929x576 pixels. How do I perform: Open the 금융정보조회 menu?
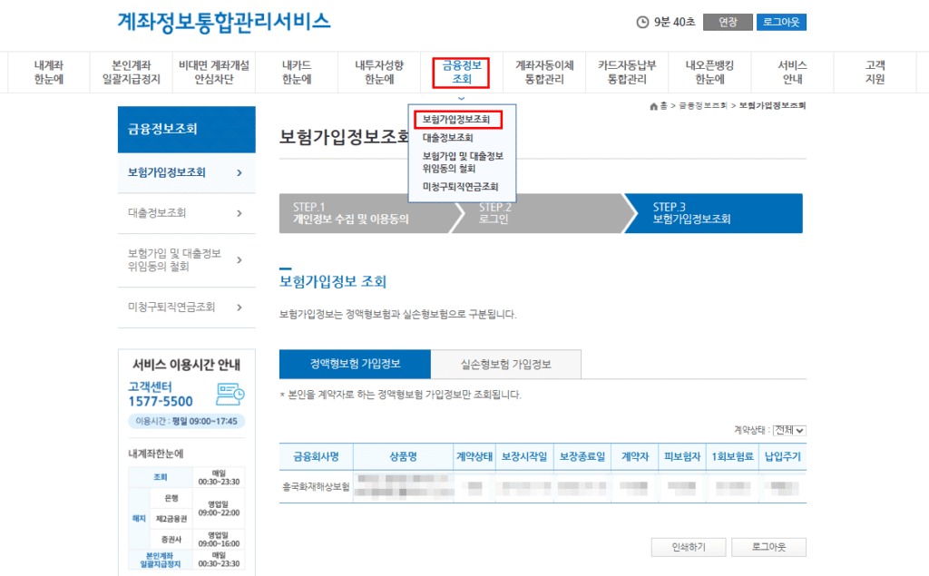[461, 72]
